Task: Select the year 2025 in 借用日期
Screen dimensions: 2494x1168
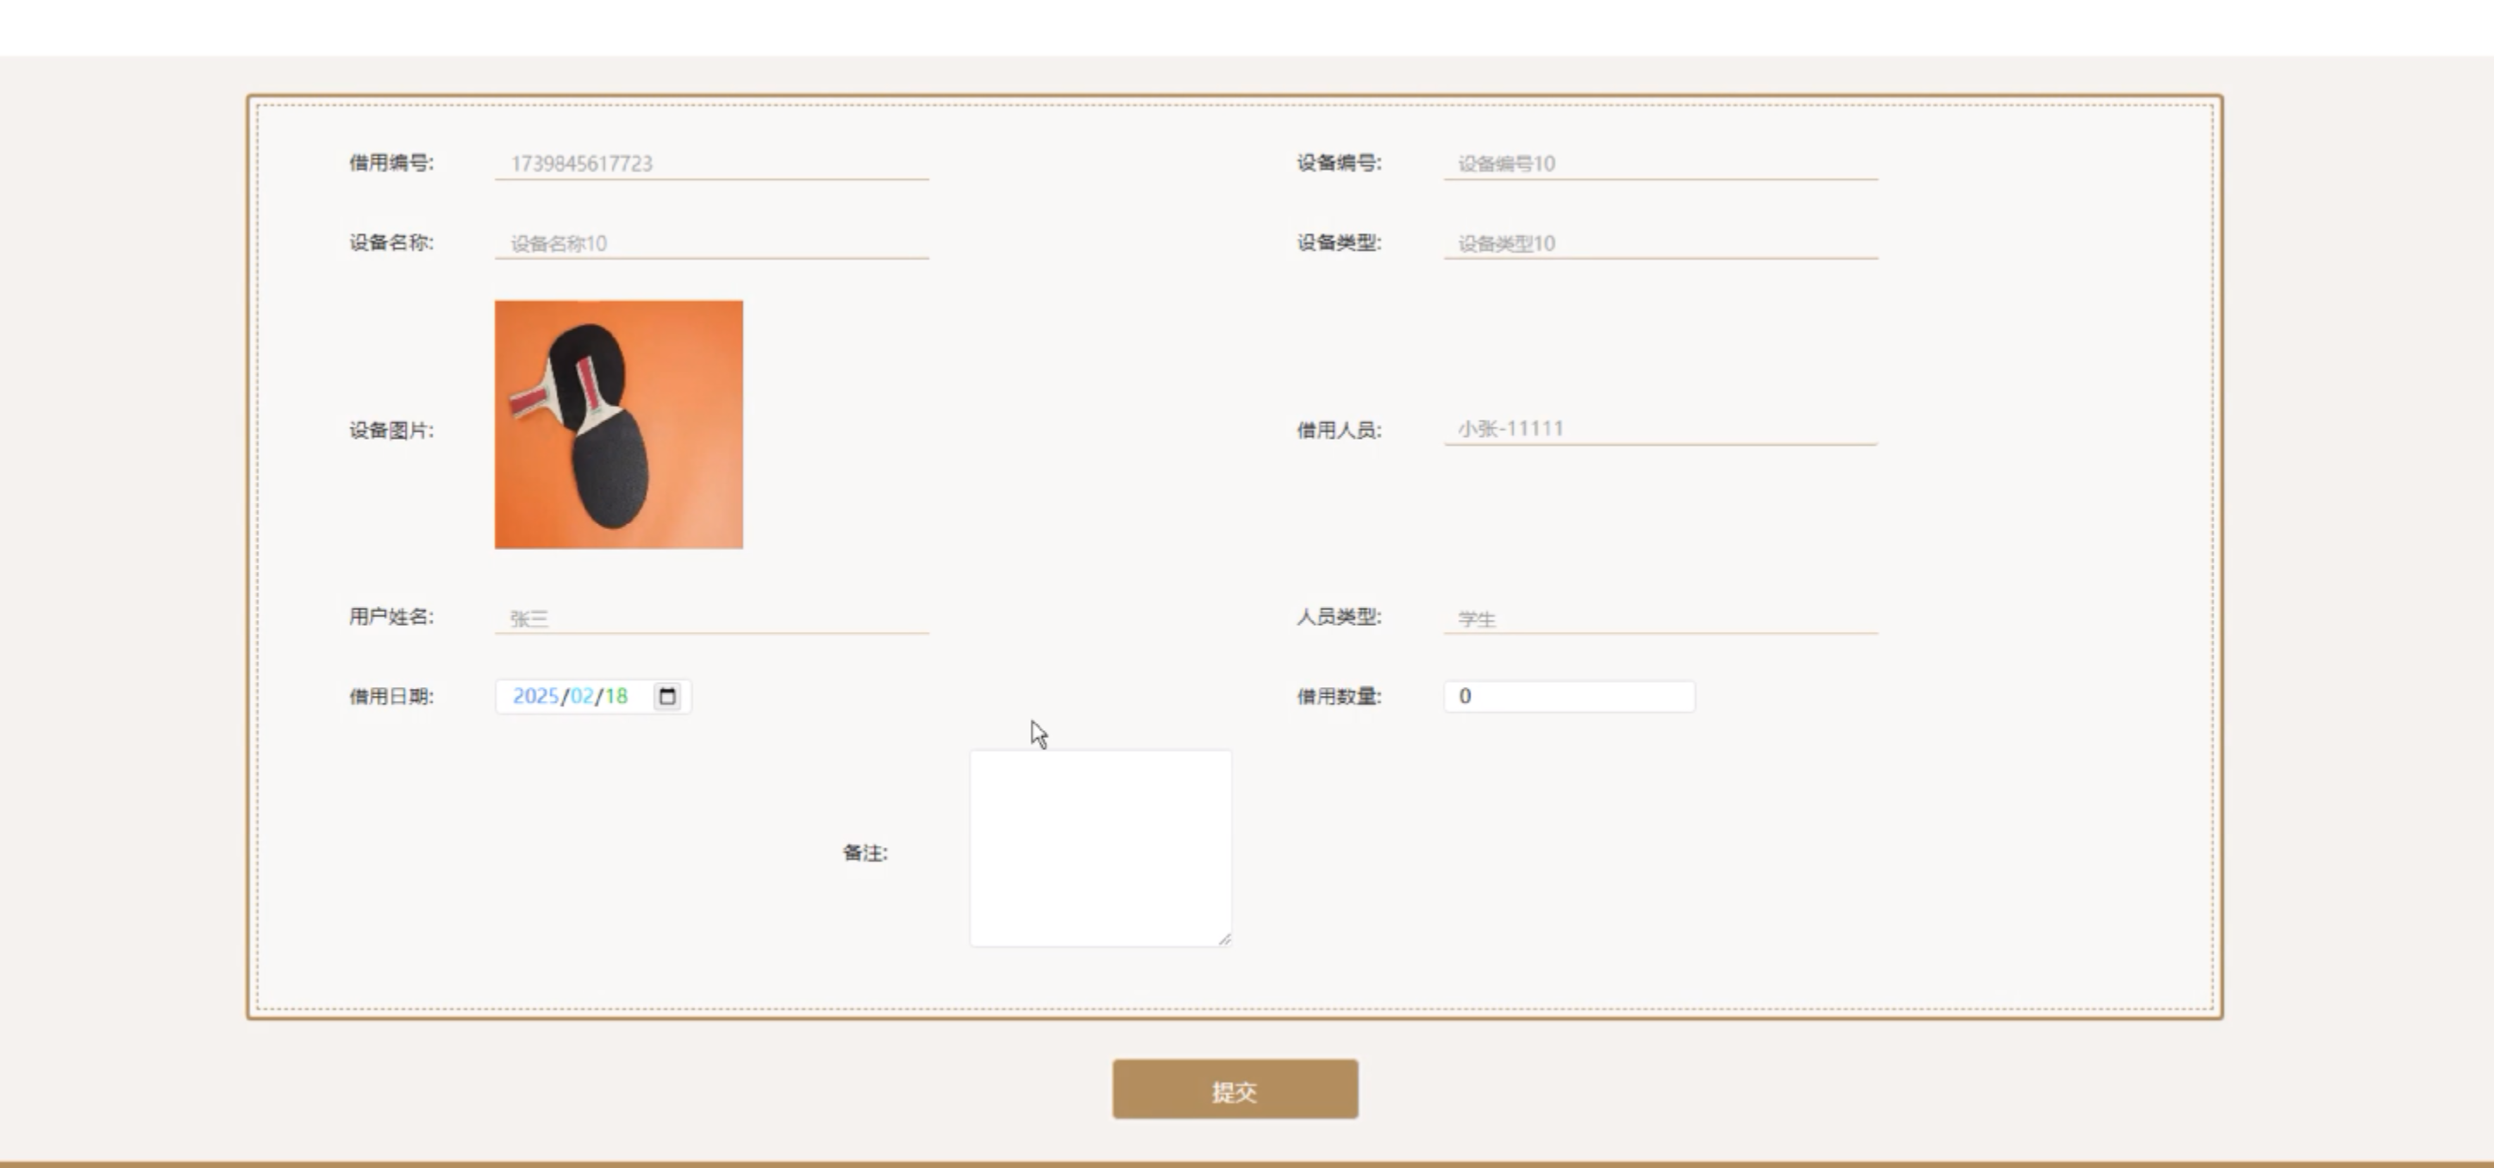Action: 535,696
